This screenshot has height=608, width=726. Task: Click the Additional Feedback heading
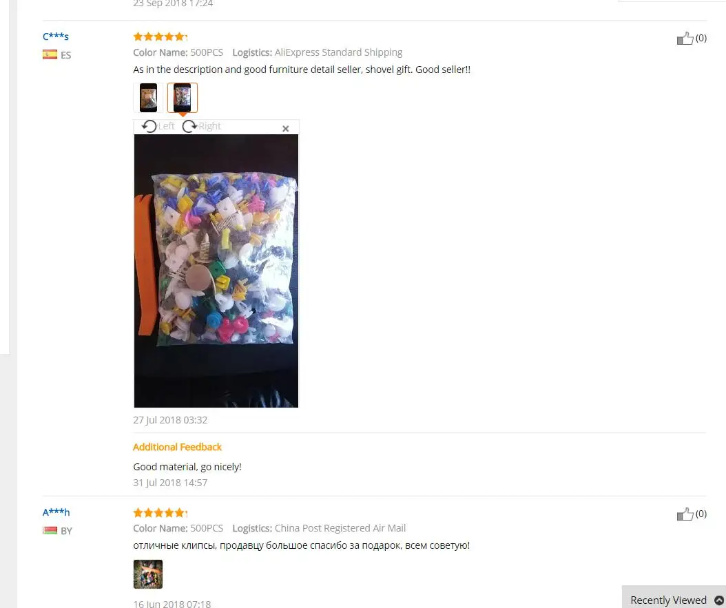point(177,447)
